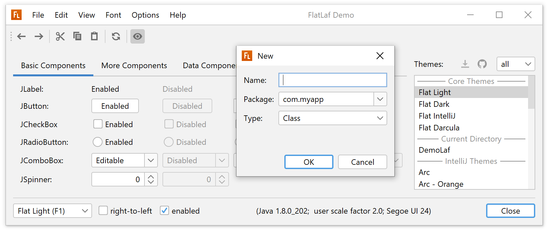Open the GitHub icon next to Themes
This screenshot has width=549, height=231.
pyautogui.click(x=482, y=64)
